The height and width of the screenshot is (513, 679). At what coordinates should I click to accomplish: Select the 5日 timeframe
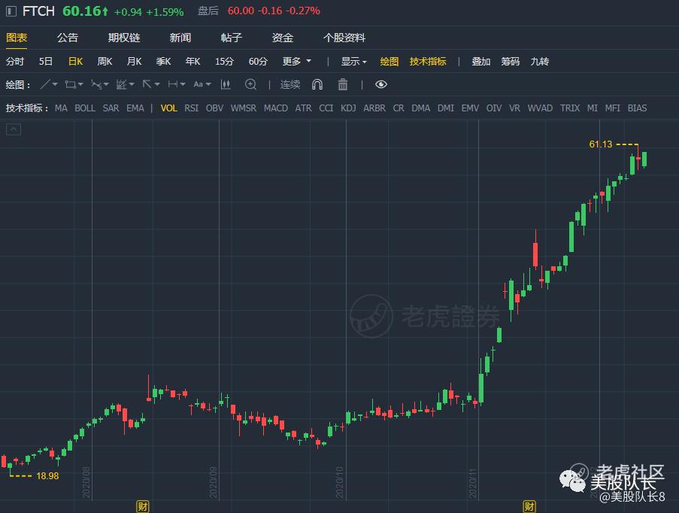tap(45, 61)
